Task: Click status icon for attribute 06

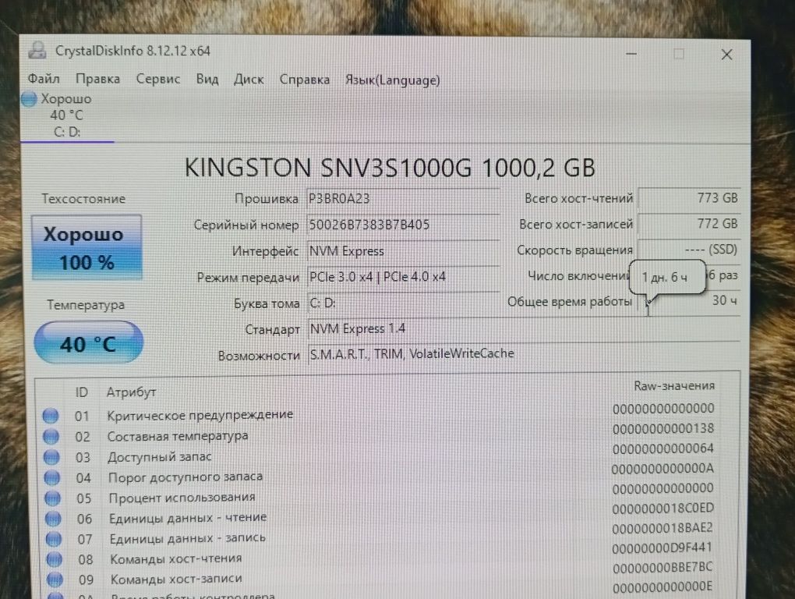Action: (x=53, y=519)
